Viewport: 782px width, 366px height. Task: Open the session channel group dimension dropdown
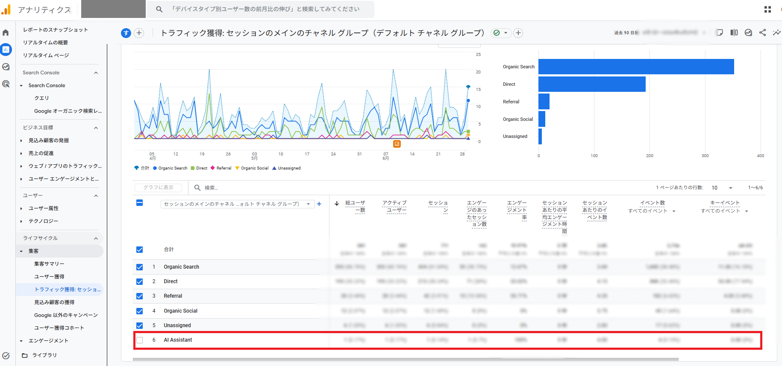[x=238, y=204]
